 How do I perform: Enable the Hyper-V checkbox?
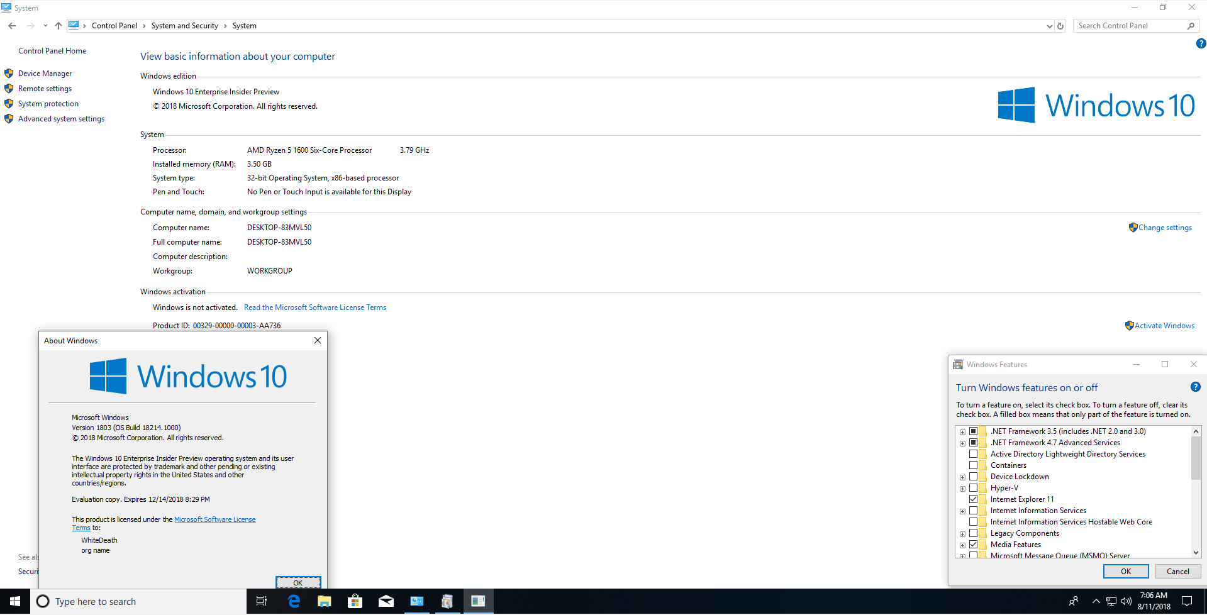tap(973, 488)
